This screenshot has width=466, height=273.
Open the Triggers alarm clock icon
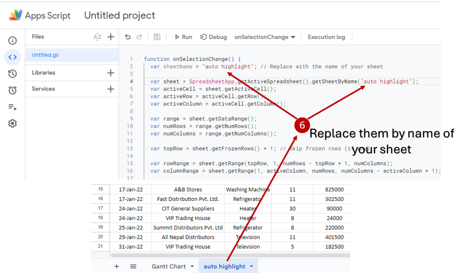click(12, 90)
